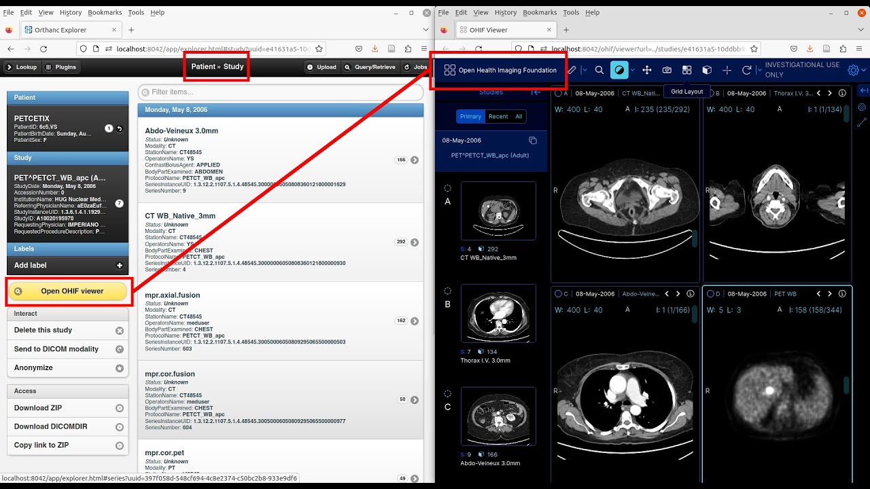This screenshot has height=489, width=870.
Task: Select the Primary studies filter
Action: 470,117
